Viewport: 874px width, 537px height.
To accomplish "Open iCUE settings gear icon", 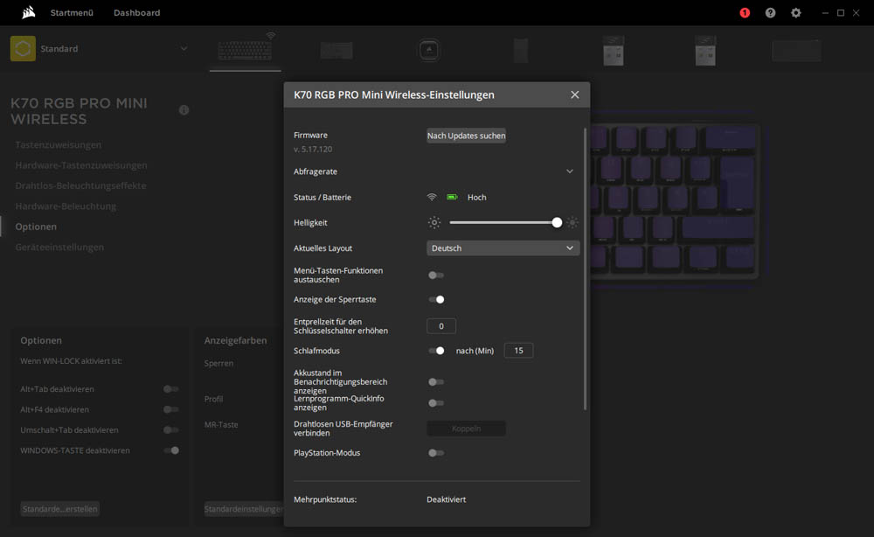I will pyautogui.click(x=796, y=13).
